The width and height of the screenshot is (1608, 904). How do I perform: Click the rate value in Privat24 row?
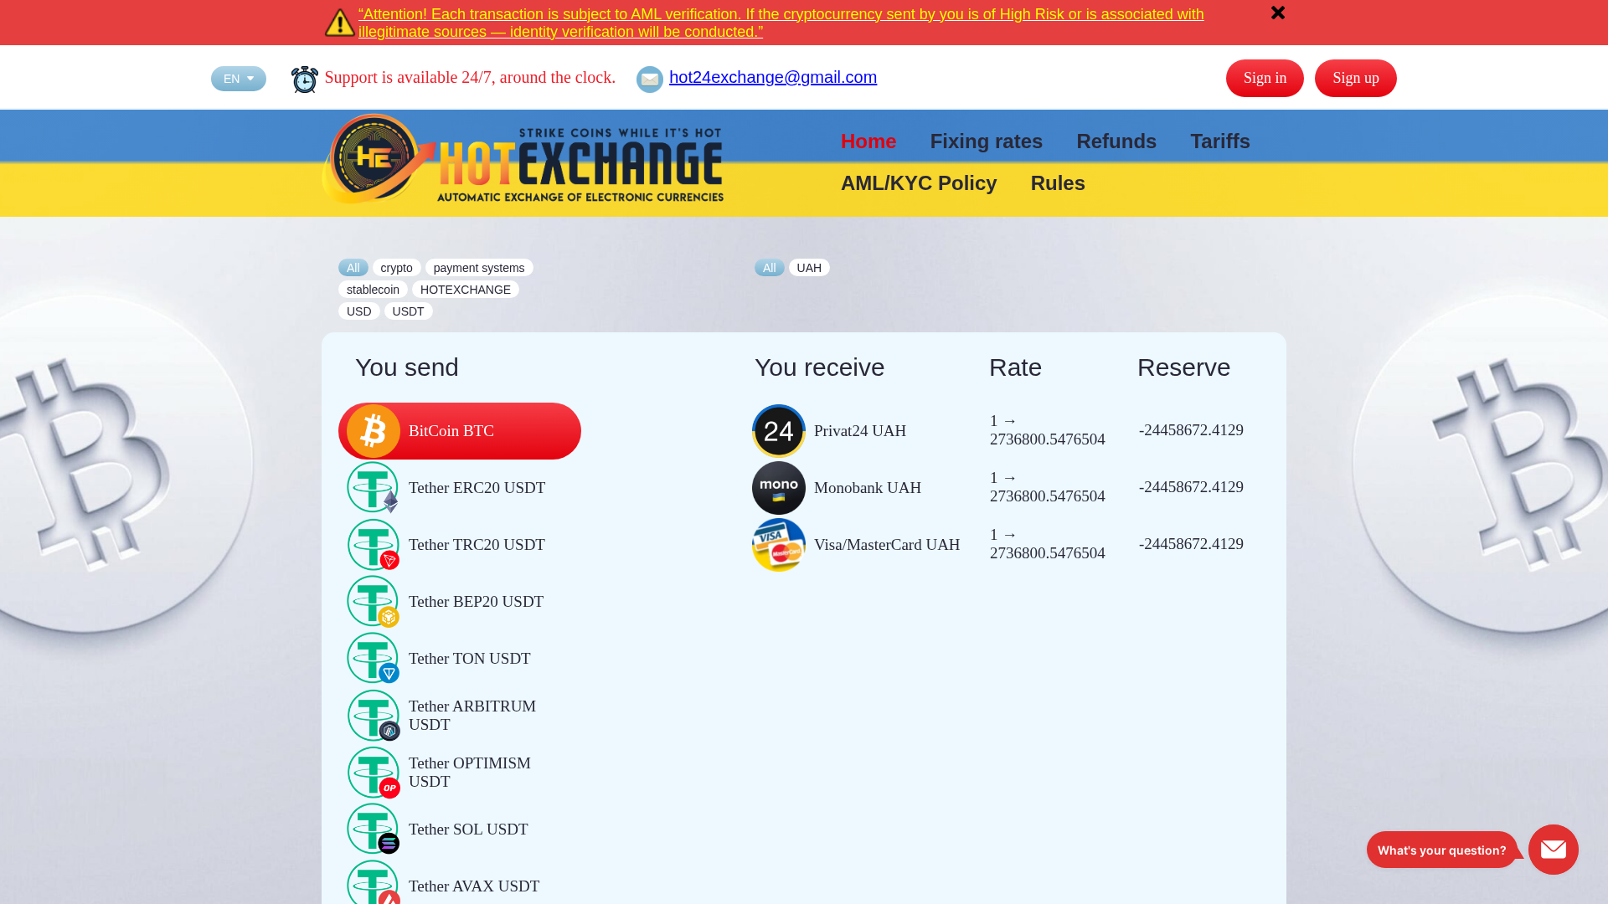[1048, 430]
